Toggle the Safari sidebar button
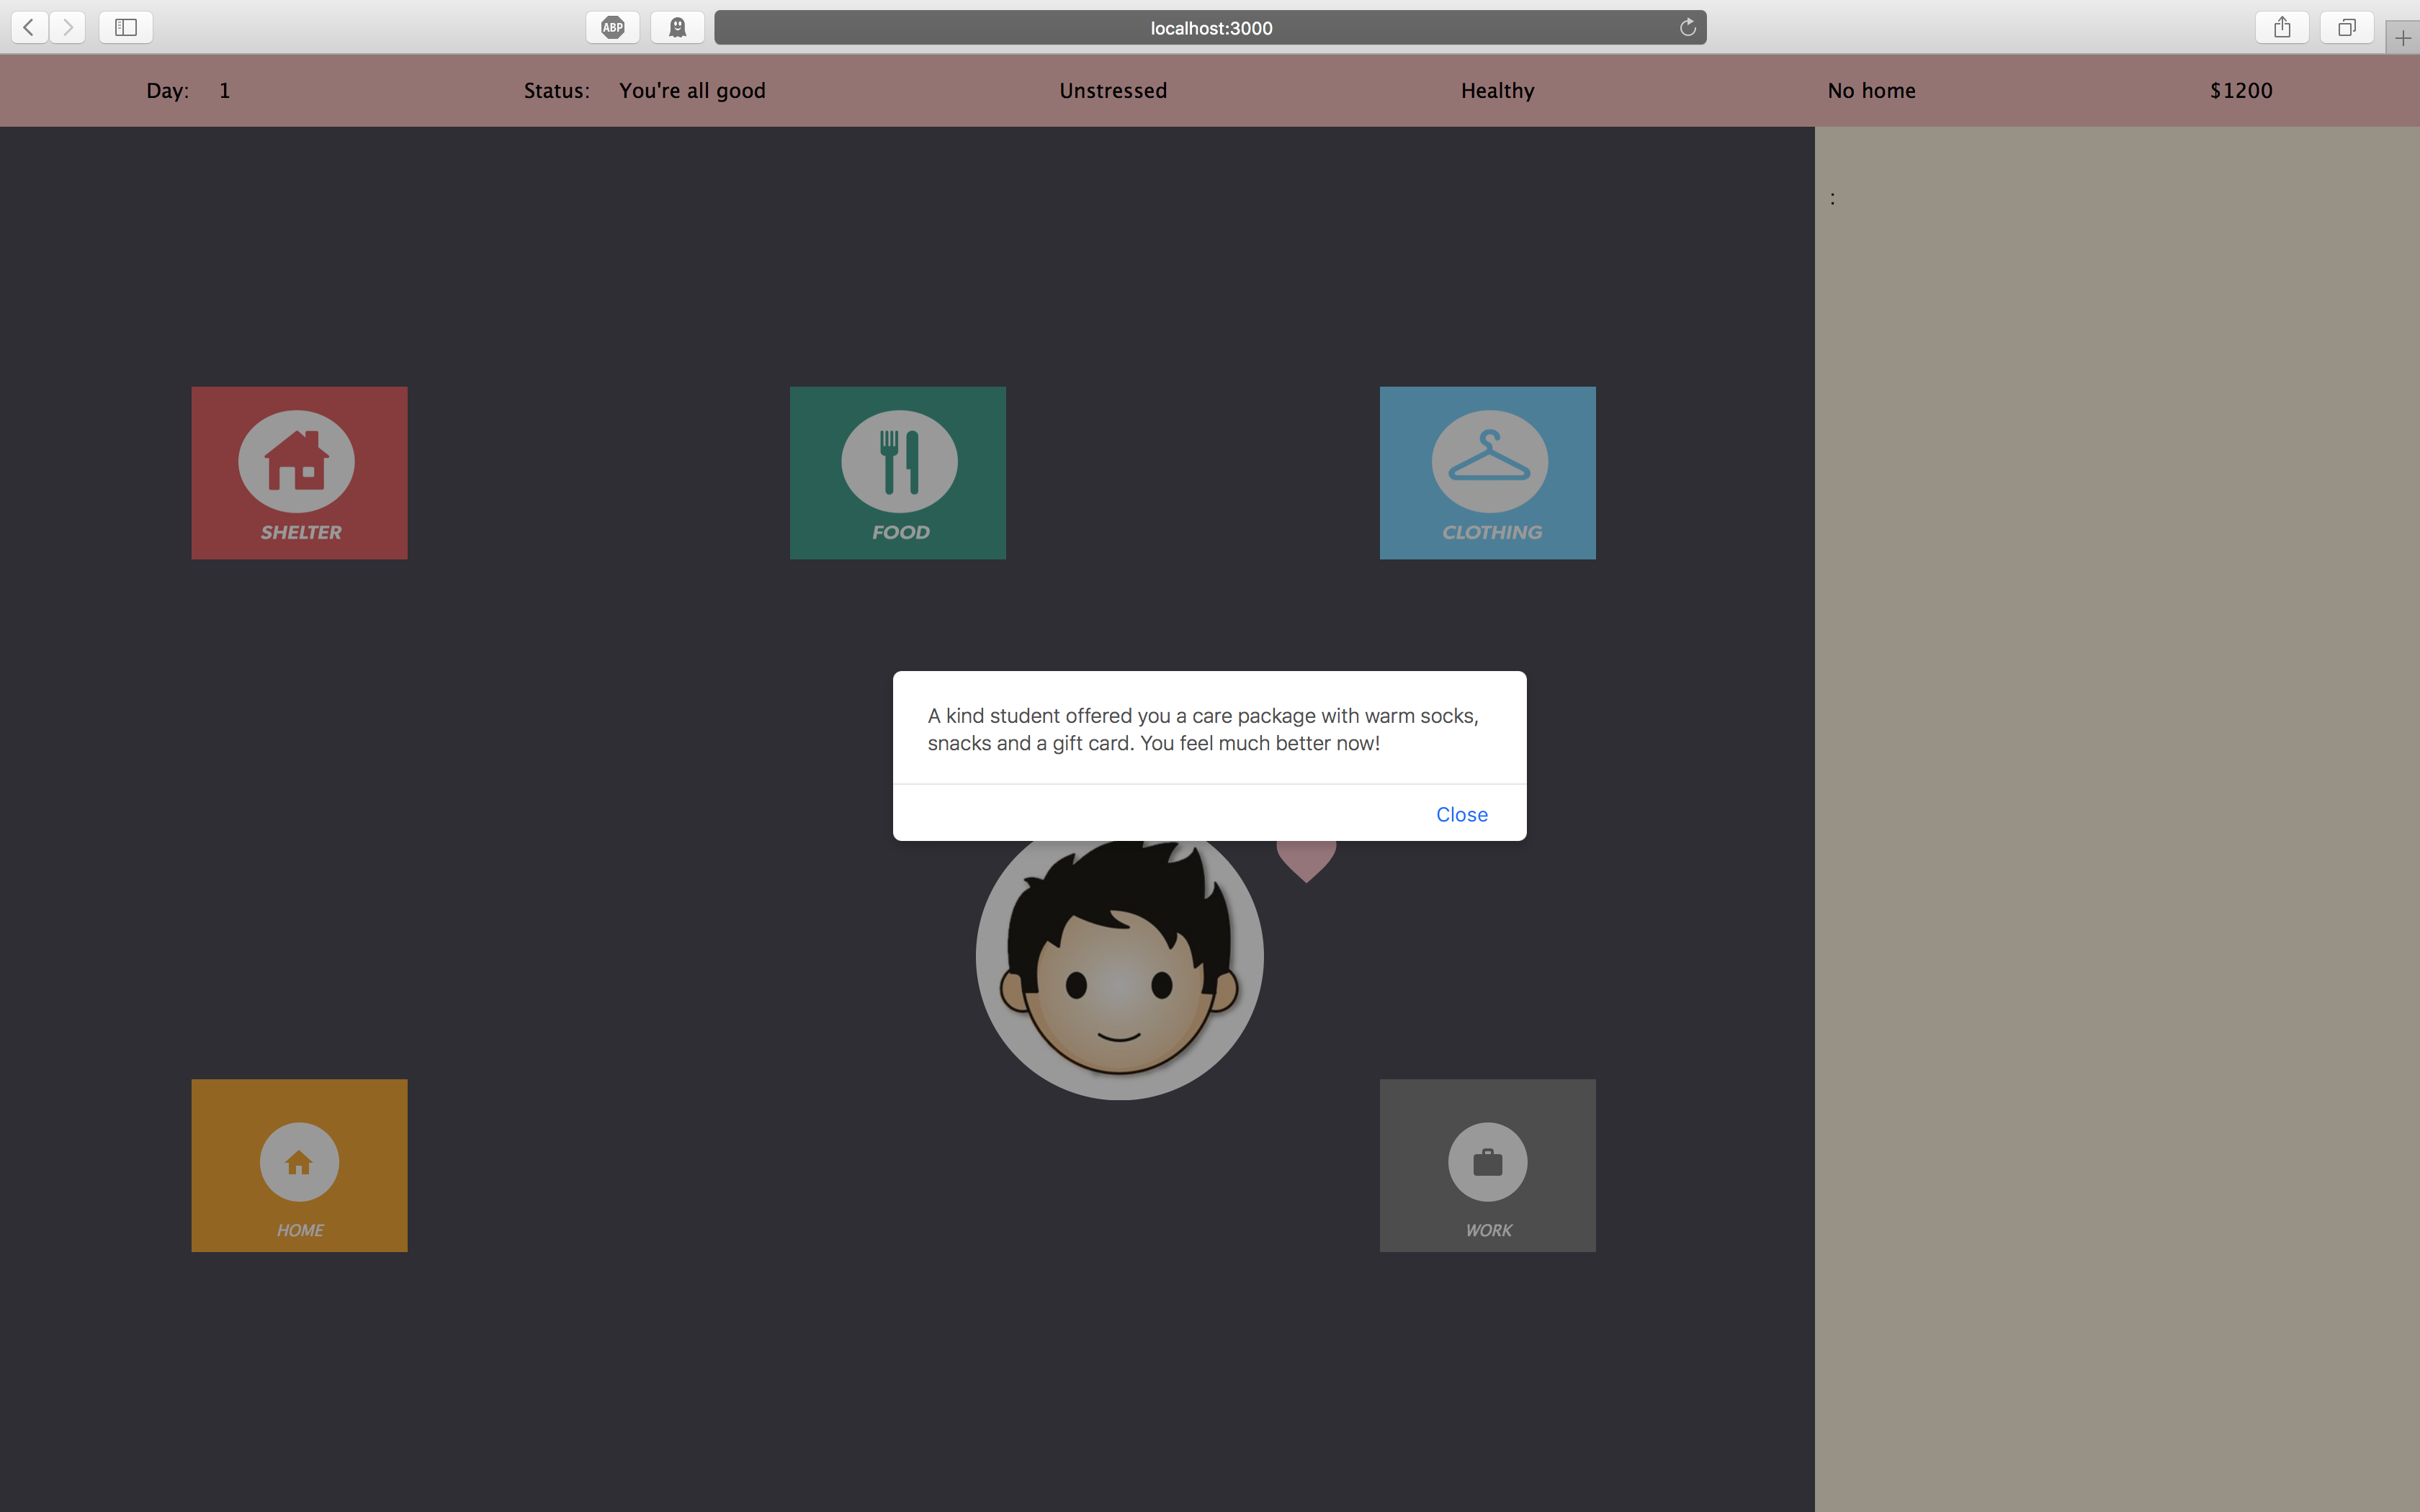The height and width of the screenshot is (1512, 2420). point(126,27)
